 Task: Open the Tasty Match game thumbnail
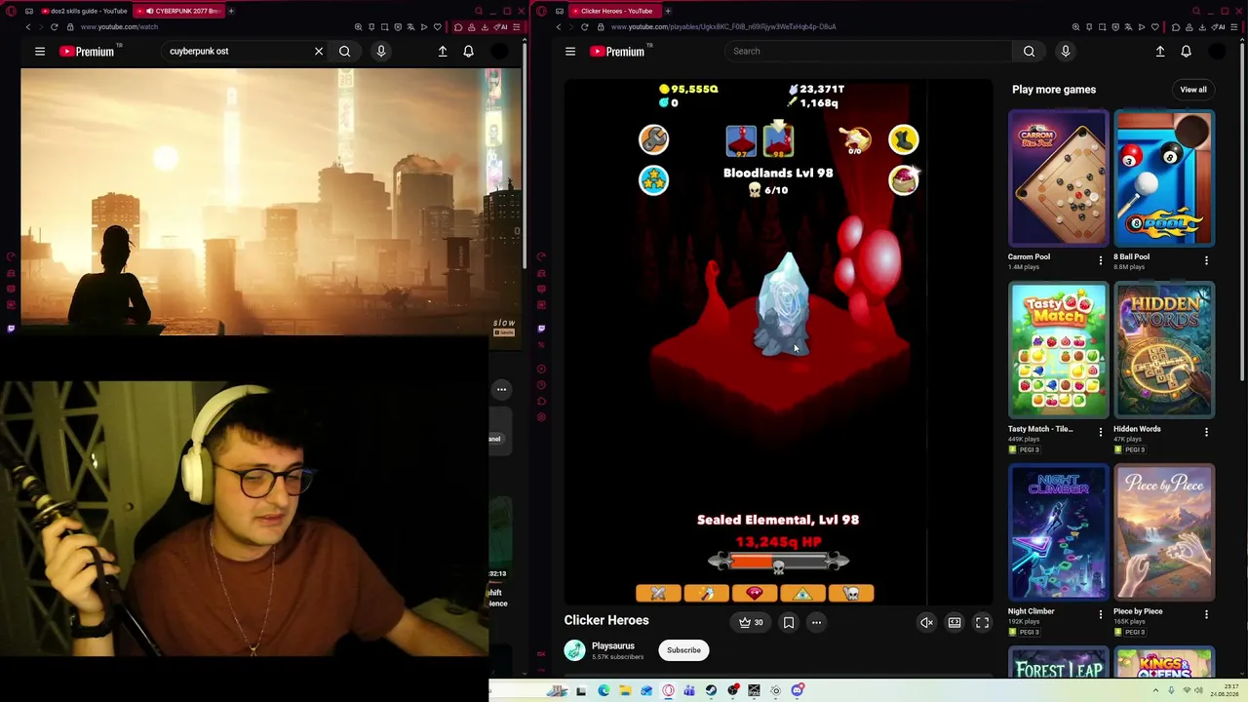(1058, 350)
